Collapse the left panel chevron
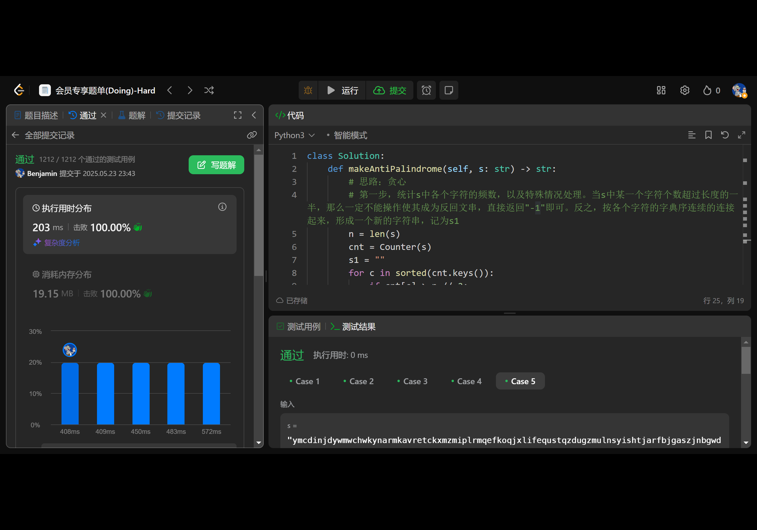This screenshot has height=530, width=757. coord(254,115)
